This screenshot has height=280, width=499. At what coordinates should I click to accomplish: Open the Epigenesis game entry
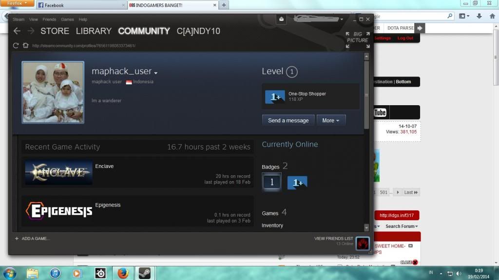coord(138,211)
